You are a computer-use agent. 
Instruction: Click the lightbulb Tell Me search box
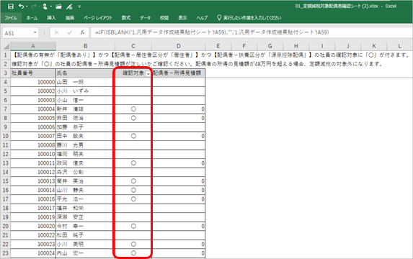coord(249,18)
